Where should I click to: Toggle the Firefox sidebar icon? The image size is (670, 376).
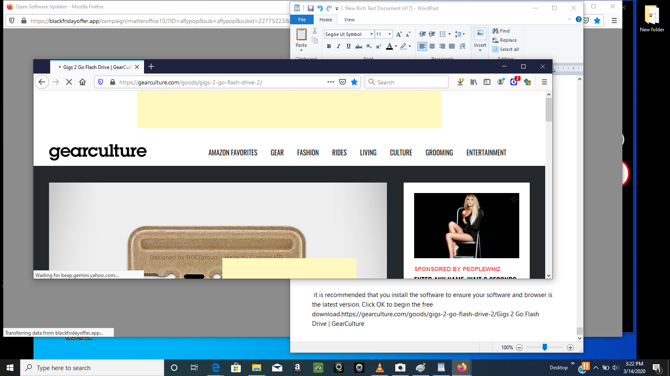click(x=487, y=82)
